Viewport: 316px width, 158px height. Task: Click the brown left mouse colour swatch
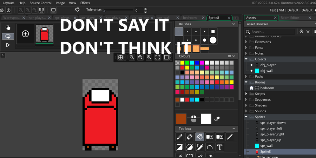tap(181, 119)
